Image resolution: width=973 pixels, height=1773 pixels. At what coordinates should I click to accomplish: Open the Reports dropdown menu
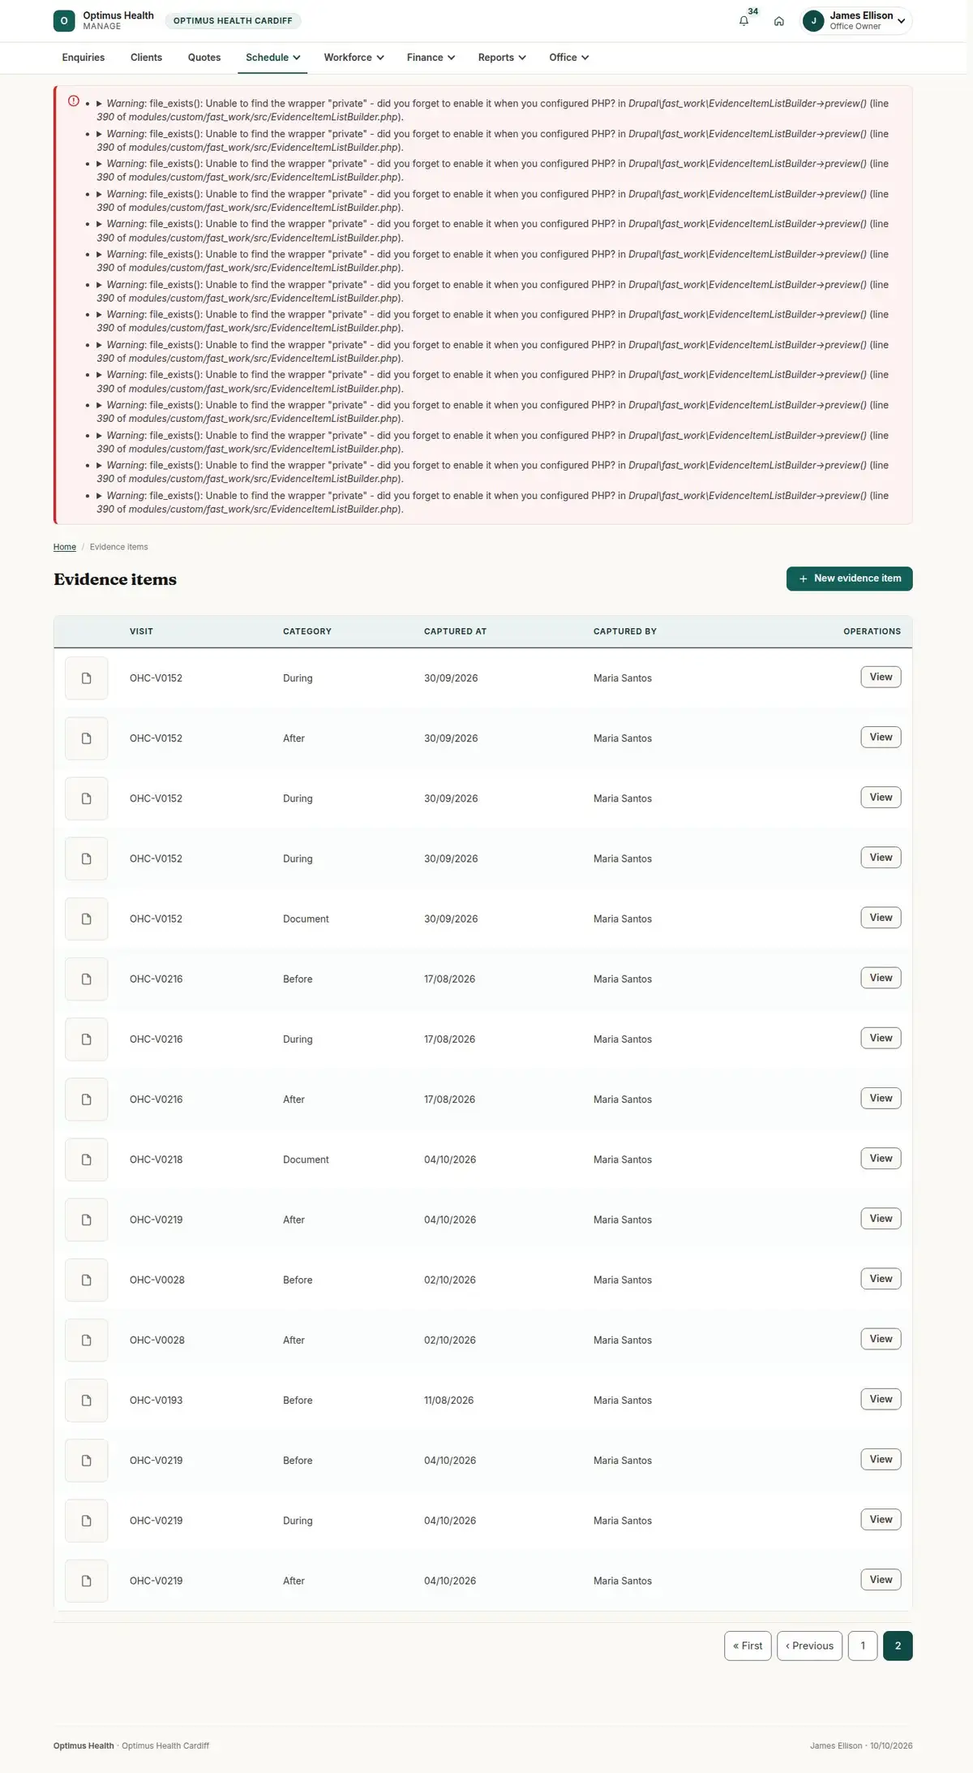(x=502, y=58)
